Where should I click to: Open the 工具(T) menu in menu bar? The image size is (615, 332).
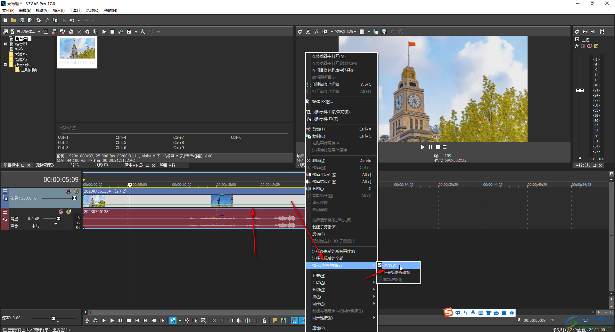[75, 11]
